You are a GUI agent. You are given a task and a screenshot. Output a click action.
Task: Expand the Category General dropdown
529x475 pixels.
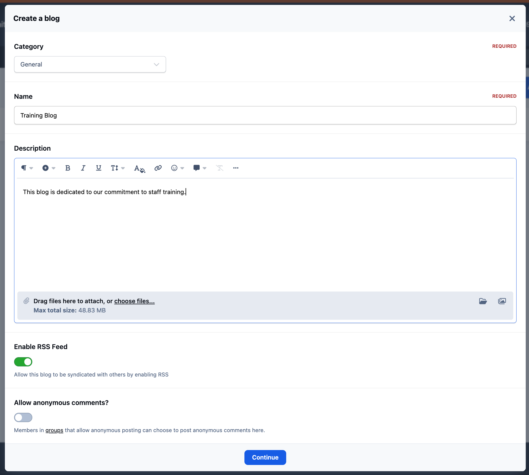[x=90, y=64]
